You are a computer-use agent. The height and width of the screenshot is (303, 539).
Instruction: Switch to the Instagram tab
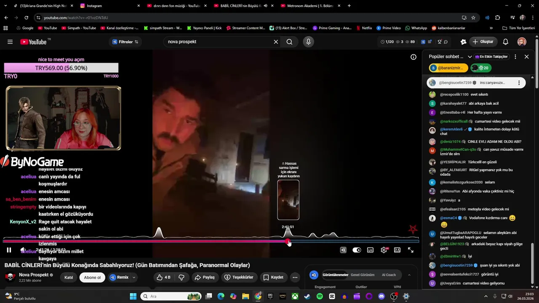[110, 6]
